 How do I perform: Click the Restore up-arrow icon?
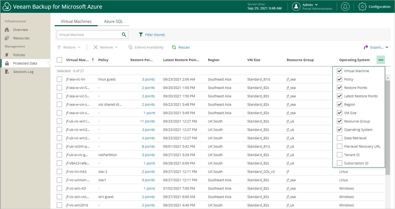(59, 47)
